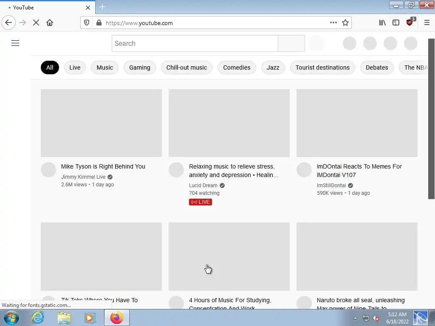Click the page vertical scrollbar thumb
Image resolution: width=435 pixels, height=326 pixels.
pyautogui.click(x=431, y=119)
